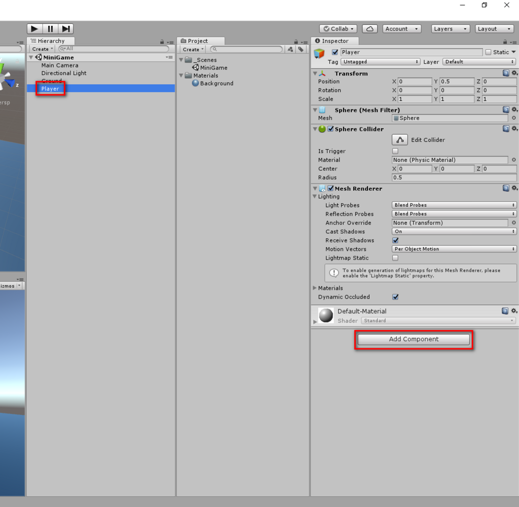Image resolution: width=519 pixels, height=507 pixels.
Task: Open MiniGame scene options menu icon
Action: (x=169, y=57)
